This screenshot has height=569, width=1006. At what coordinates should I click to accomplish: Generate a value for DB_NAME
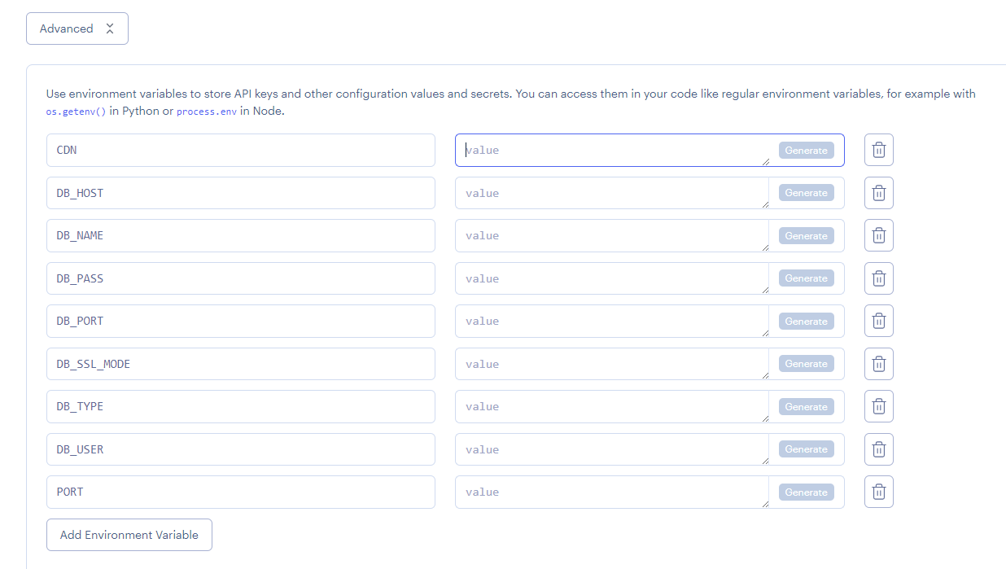806,235
